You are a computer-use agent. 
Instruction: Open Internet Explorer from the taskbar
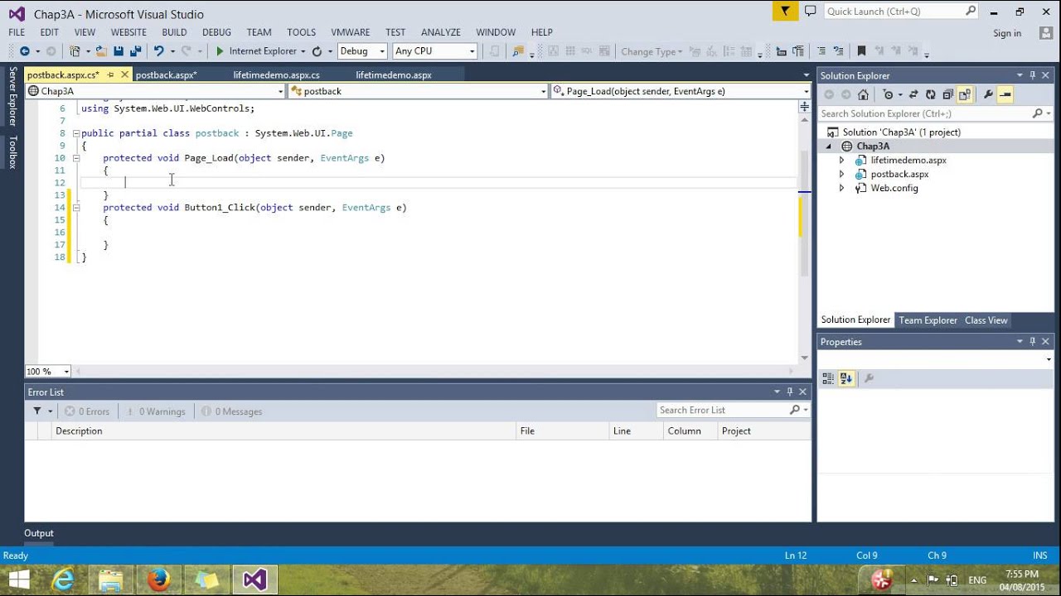pos(62,579)
